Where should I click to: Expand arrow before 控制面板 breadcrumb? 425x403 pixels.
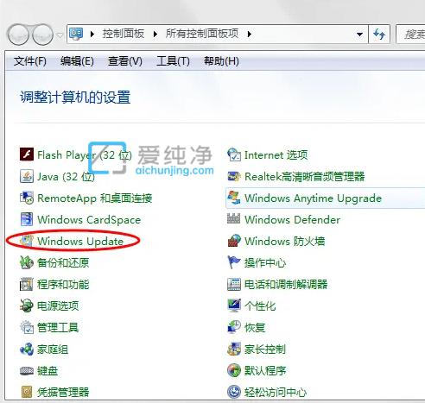(x=92, y=35)
